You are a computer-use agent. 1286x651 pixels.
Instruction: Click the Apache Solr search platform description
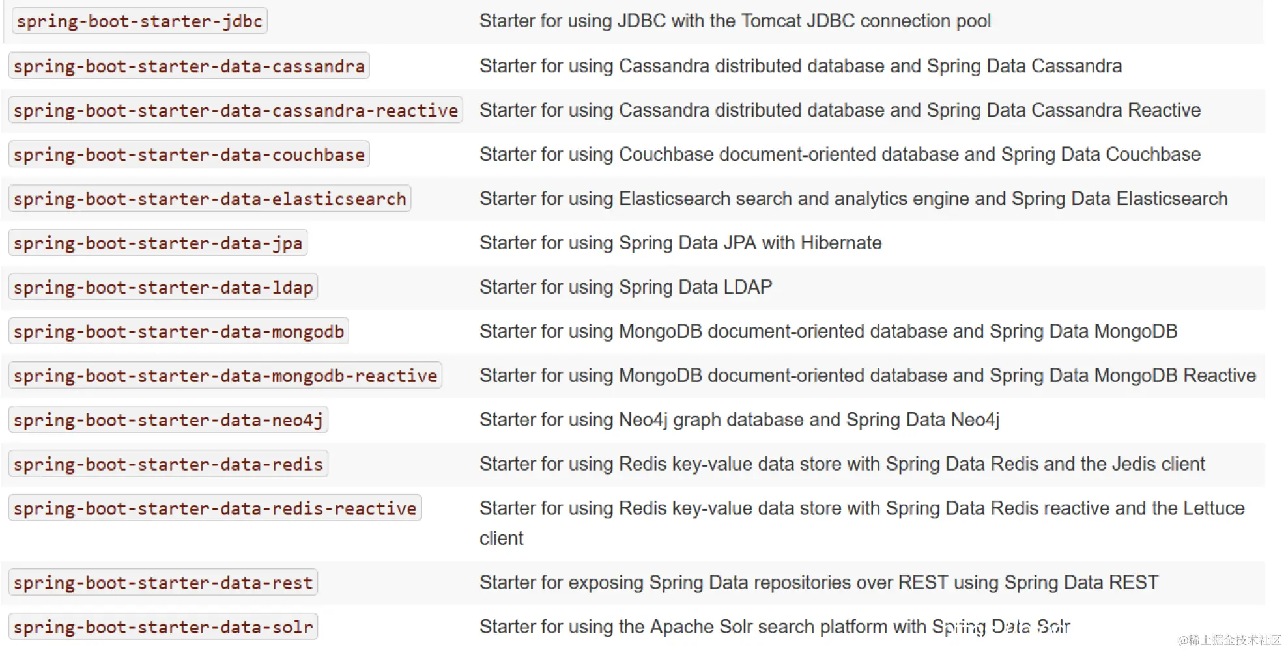click(774, 628)
